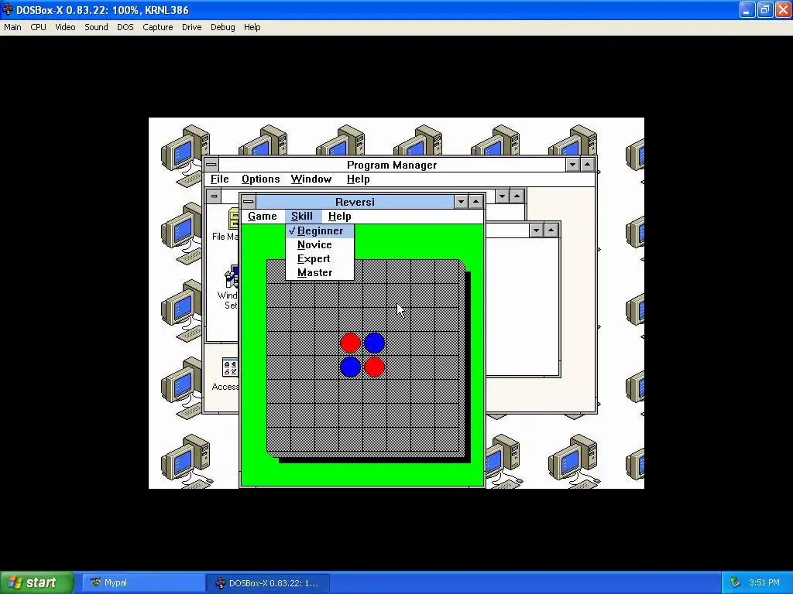Click the Reversi title bar

point(355,202)
